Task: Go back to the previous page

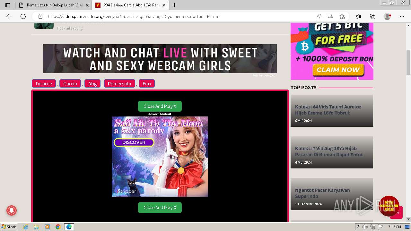Action: (9, 16)
